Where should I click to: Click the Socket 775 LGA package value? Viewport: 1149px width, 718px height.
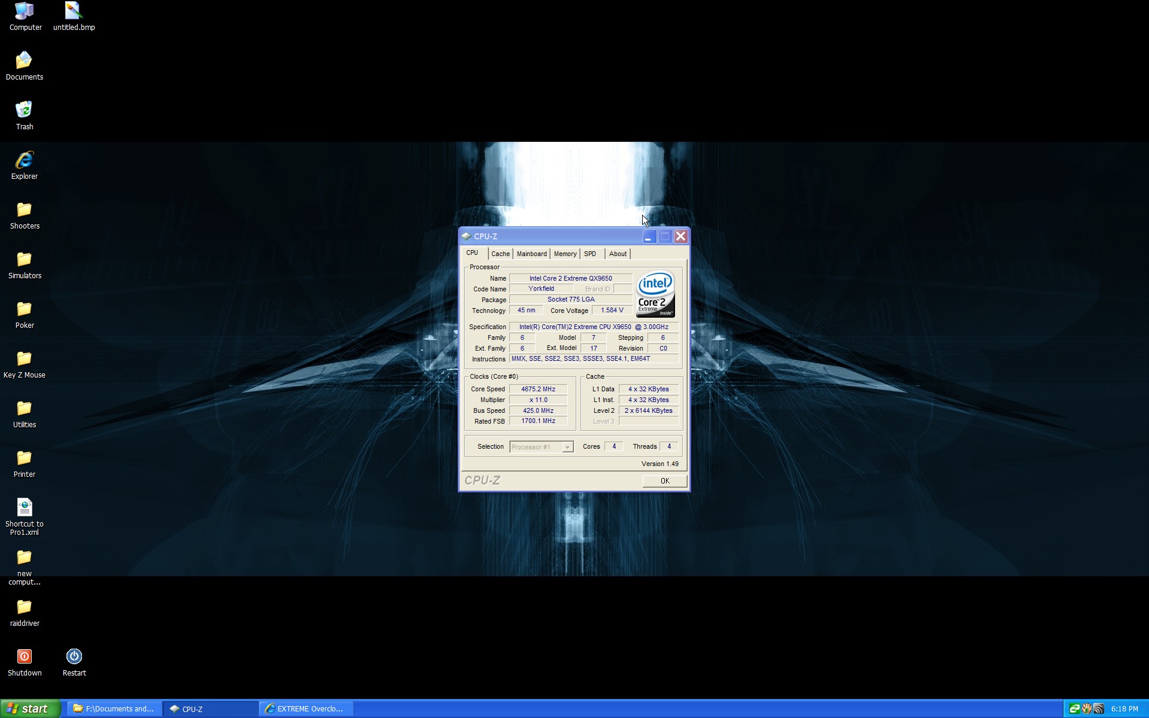point(570,299)
